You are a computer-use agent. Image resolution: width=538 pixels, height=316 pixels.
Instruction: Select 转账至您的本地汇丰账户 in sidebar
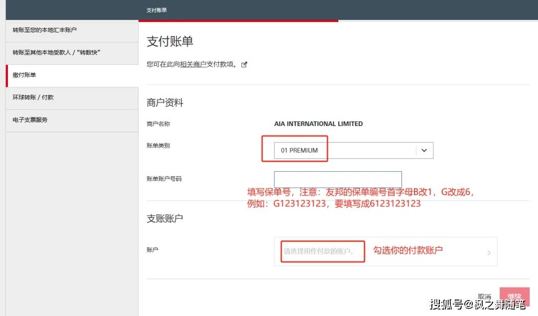tap(72, 31)
